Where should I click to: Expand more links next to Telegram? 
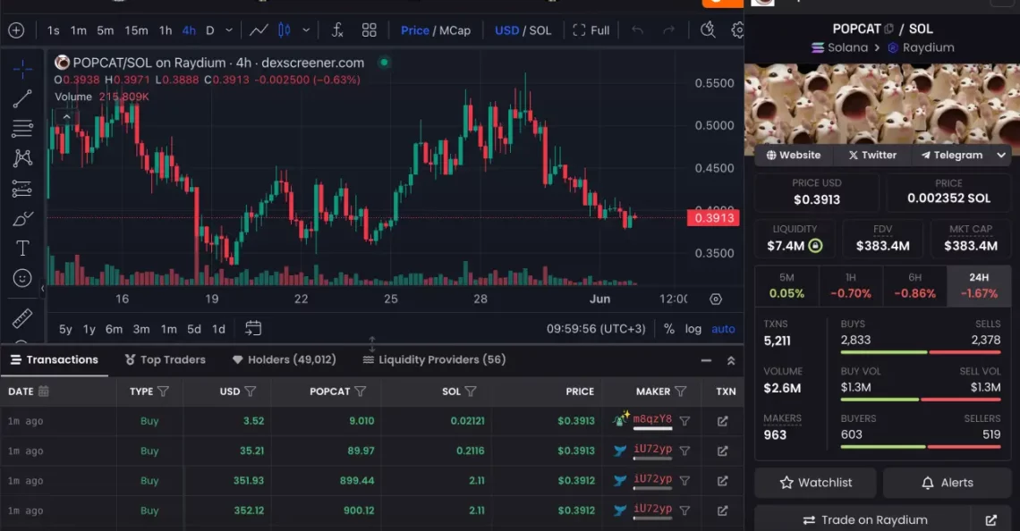(1001, 155)
